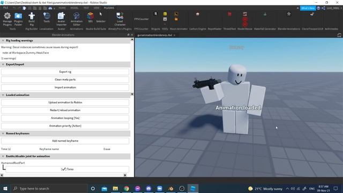Close the Blender Animations panel

click(x=132, y=35)
